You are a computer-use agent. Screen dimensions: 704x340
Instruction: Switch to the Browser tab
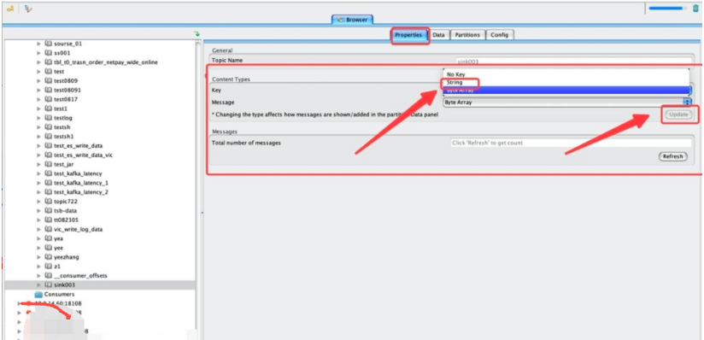click(352, 20)
